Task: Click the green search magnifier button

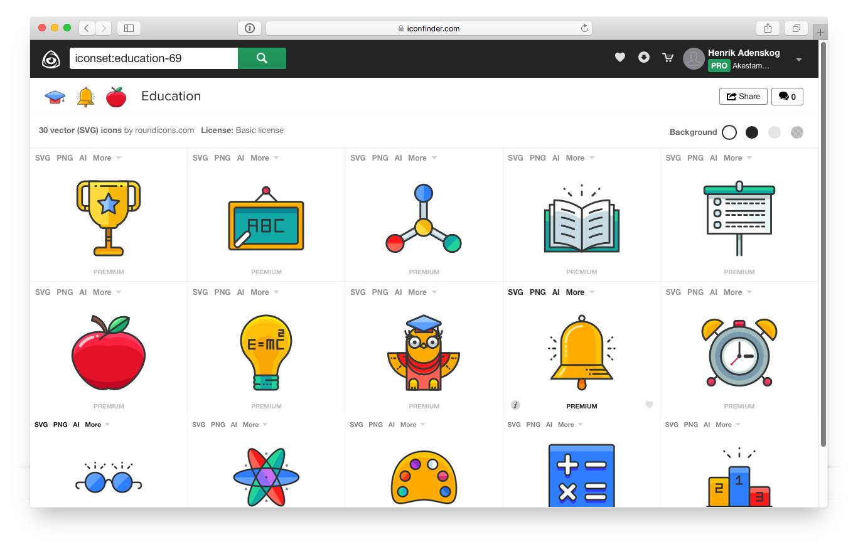Action: (262, 58)
